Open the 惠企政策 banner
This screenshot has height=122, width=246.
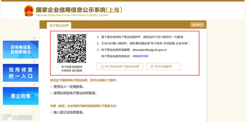pyautogui.click(x=20, y=96)
